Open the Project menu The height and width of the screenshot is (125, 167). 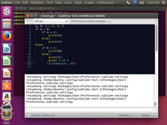click(89, 2)
